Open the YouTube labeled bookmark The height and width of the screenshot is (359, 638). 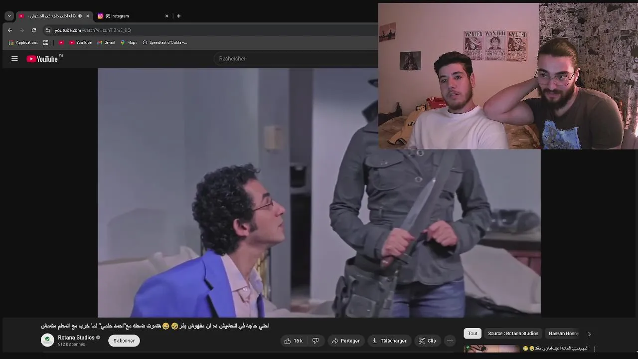point(80,43)
